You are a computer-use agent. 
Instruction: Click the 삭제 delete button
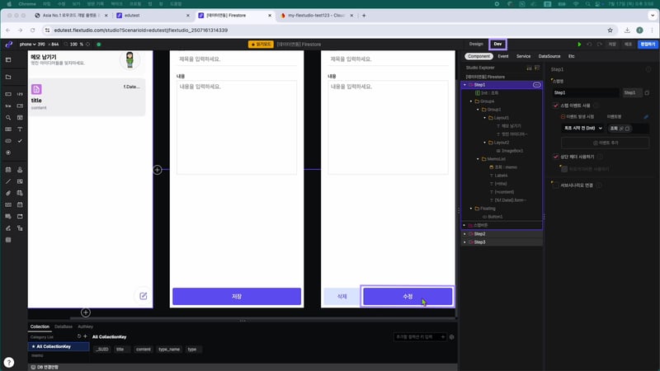(x=342, y=296)
